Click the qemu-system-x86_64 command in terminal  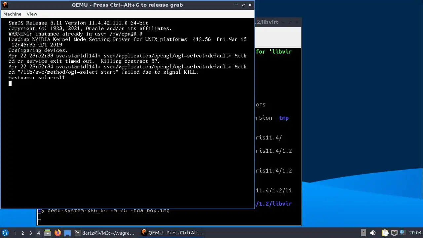pyautogui.click(x=108, y=211)
